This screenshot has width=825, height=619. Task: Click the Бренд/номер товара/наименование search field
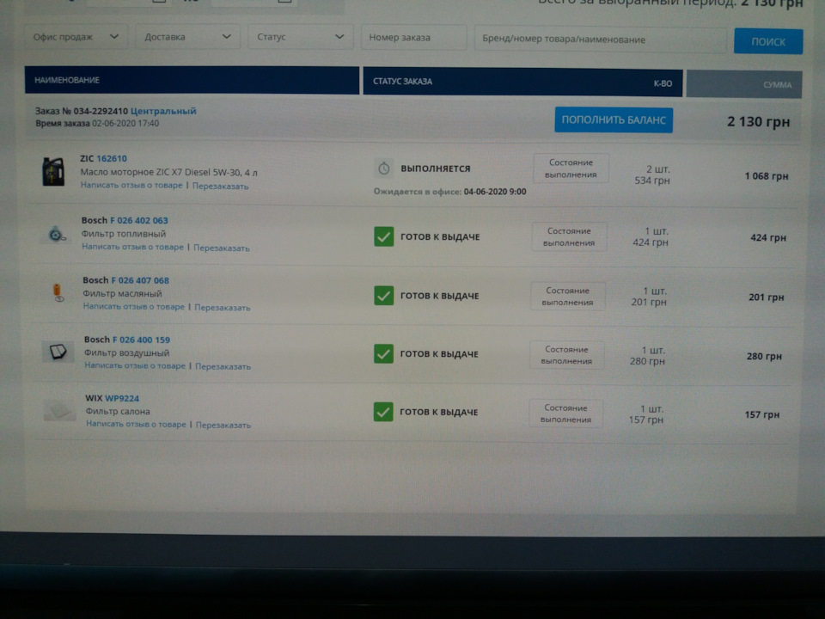(x=600, y=39)
